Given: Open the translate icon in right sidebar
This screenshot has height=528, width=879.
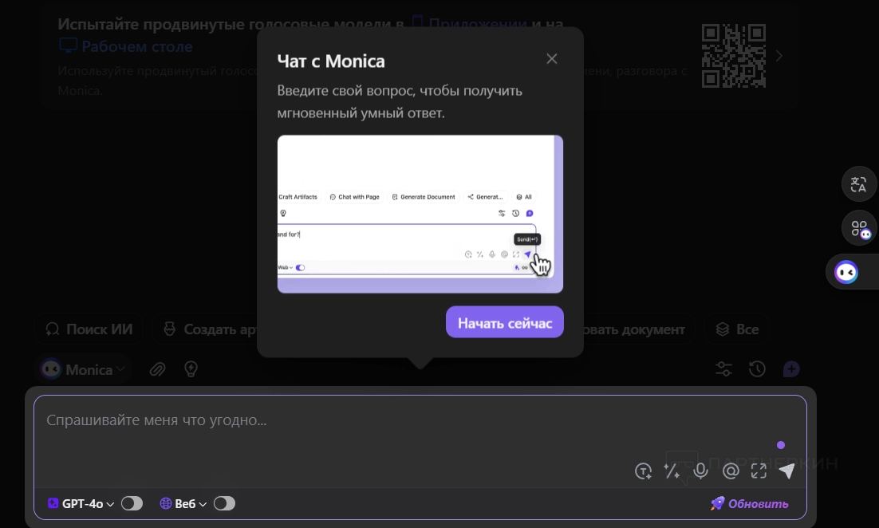Looking at the screenshot, I should [859, 184].
